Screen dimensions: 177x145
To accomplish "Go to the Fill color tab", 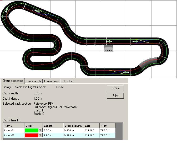I will [x=67, y=81].
